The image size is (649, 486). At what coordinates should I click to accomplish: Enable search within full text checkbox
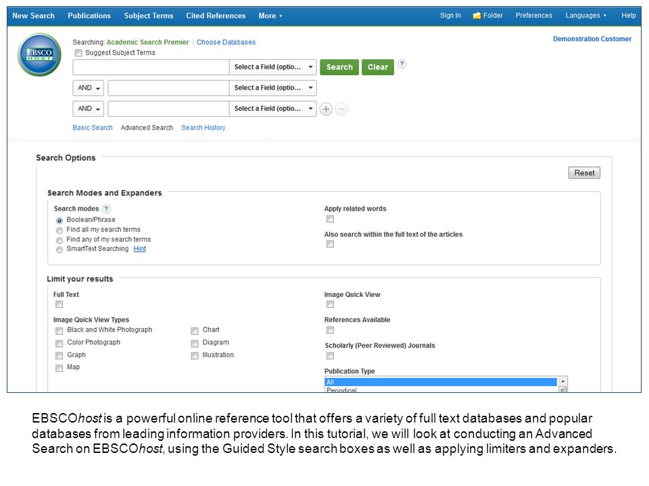coord(331,244)
